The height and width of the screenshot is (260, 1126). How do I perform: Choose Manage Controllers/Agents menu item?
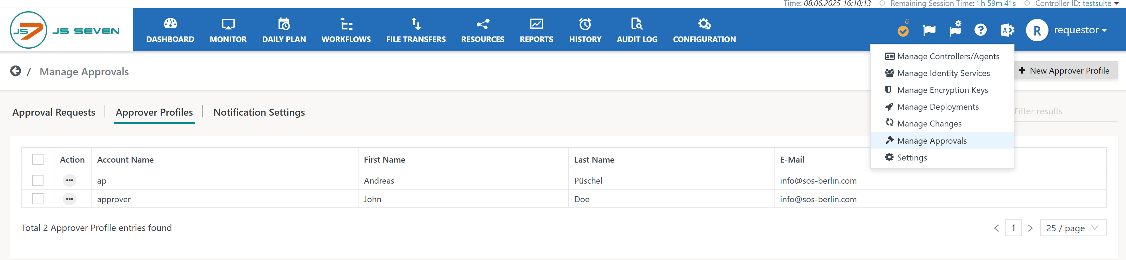click(942, 56)
